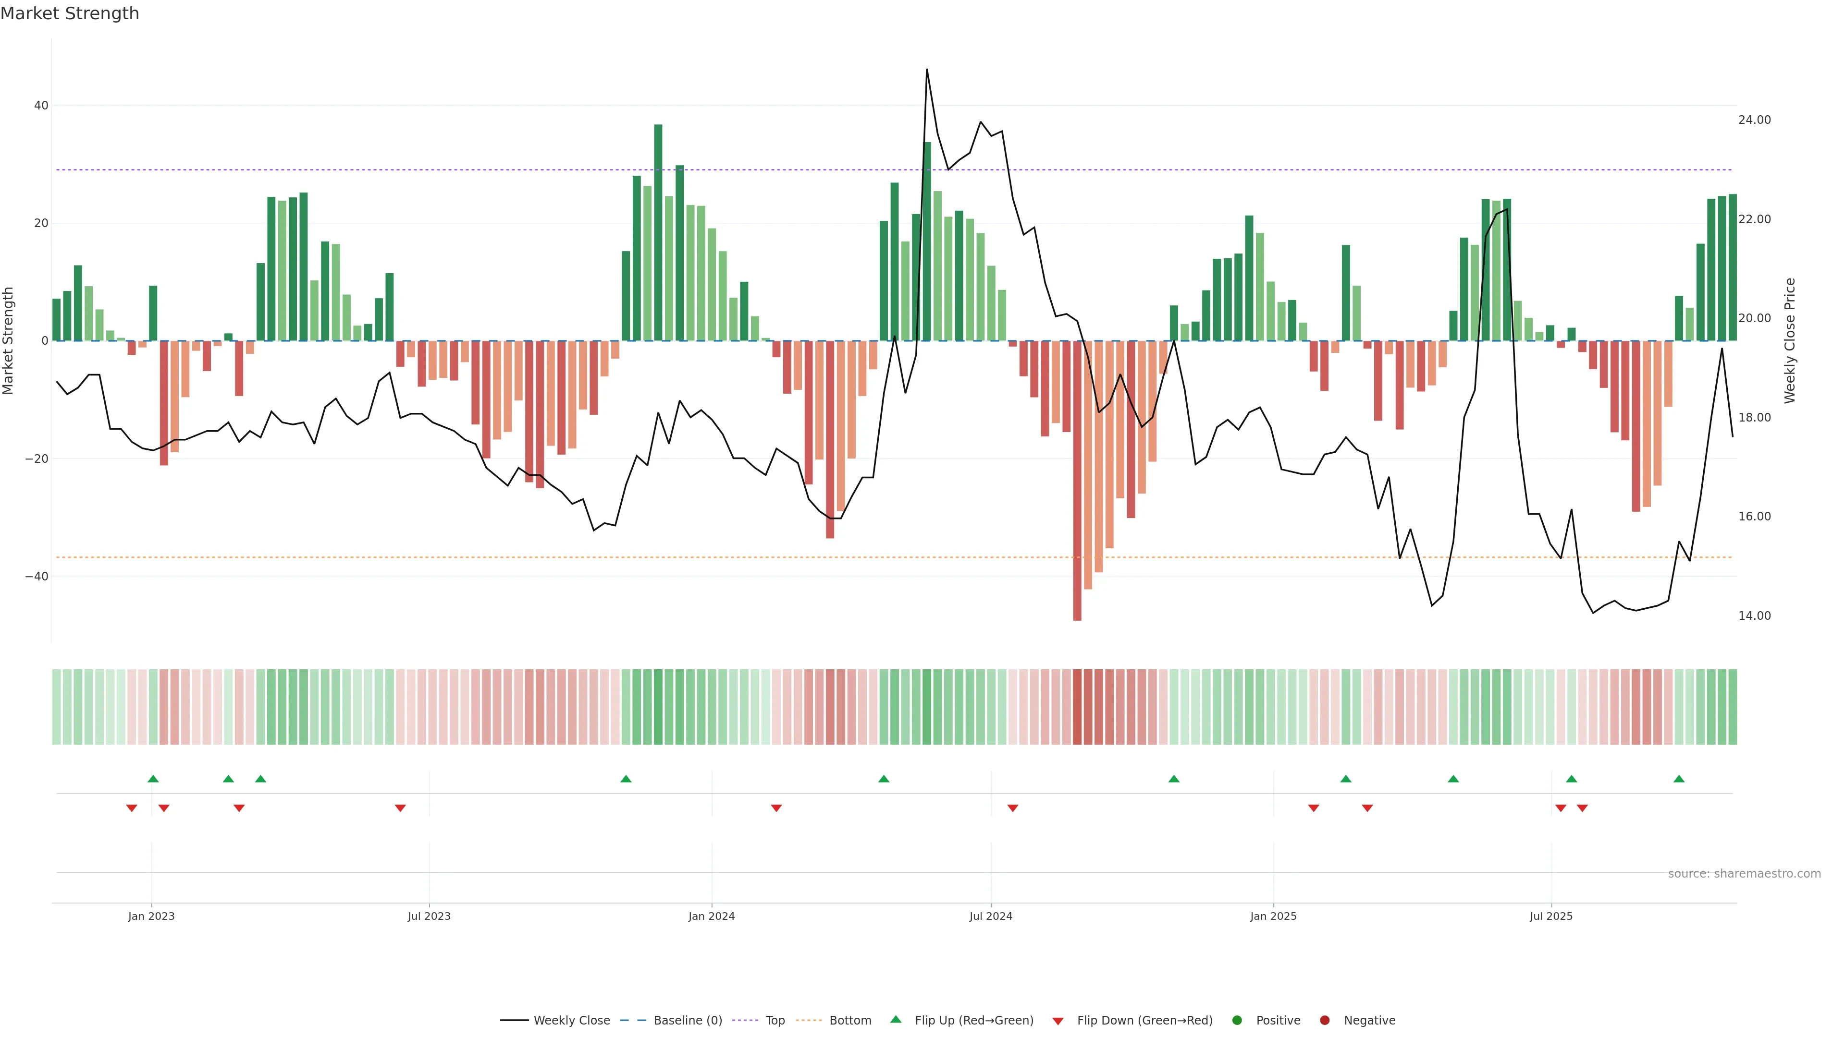Image resolution: width=1845 pixels, height=1037 pixels.
Task: Click the last green flip-up triangle marker
Action: [1679, 779]
